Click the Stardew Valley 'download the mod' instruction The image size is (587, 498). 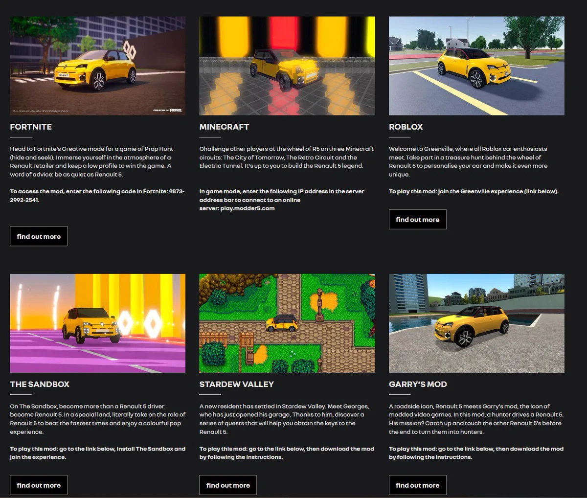[x=287, y=453]
